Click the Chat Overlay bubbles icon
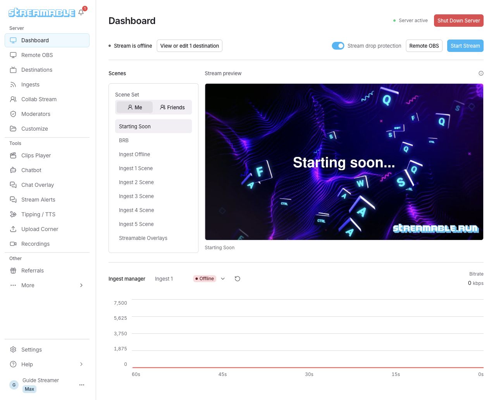 (x=13, y=185)
